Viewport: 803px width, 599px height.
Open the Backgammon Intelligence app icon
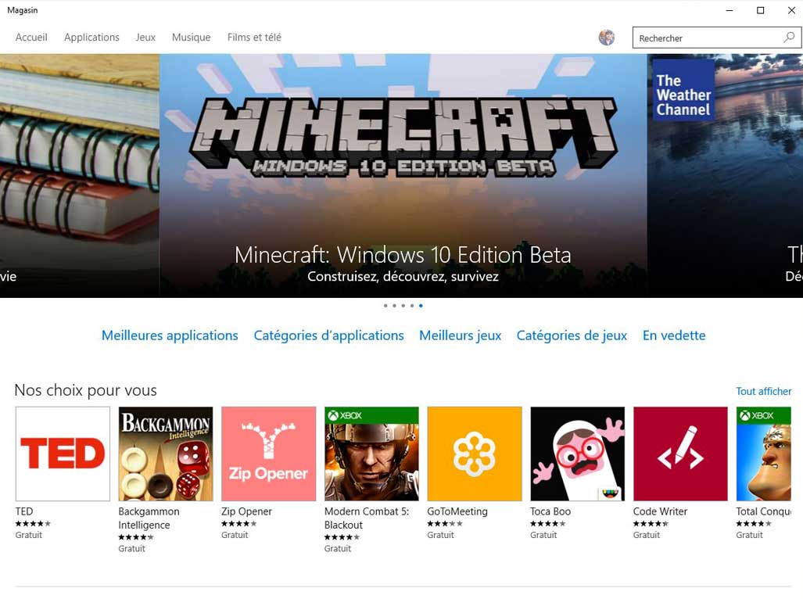166,454
